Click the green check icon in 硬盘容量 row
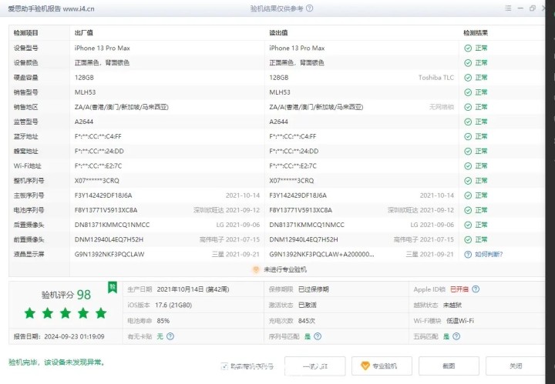This screenshot has width=555, height=384. [468, 78]
